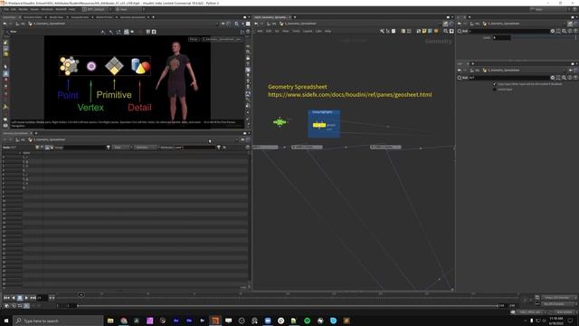This screenshot has height=326, width=579.
Task: Click the green node in the network editor
Action: point(280,122)
